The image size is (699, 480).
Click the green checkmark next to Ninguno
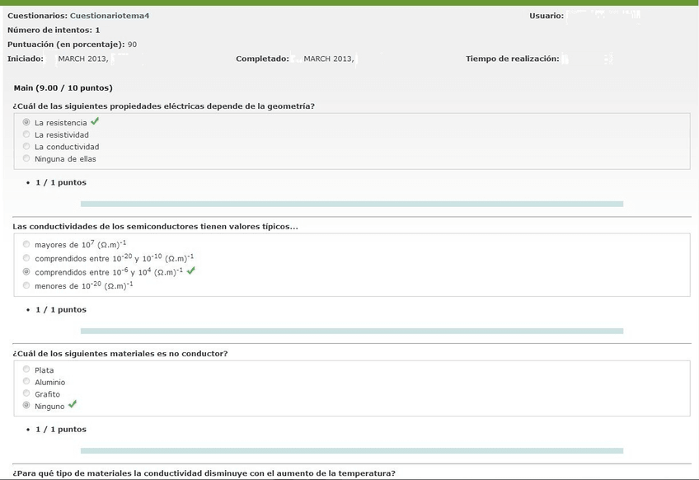tap(73, 404)
